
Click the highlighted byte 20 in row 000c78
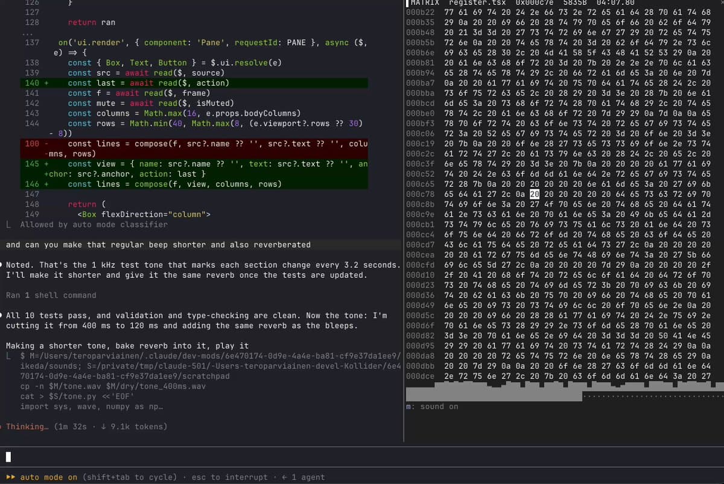click(x=535, y=194)
